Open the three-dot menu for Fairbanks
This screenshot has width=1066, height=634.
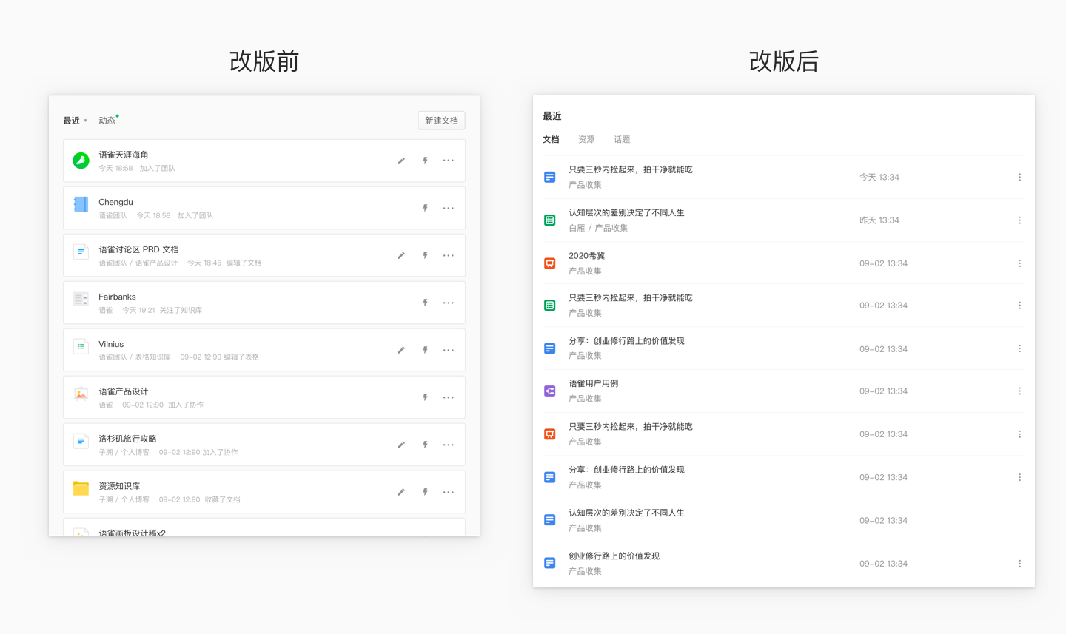click(x=449, y=303)
